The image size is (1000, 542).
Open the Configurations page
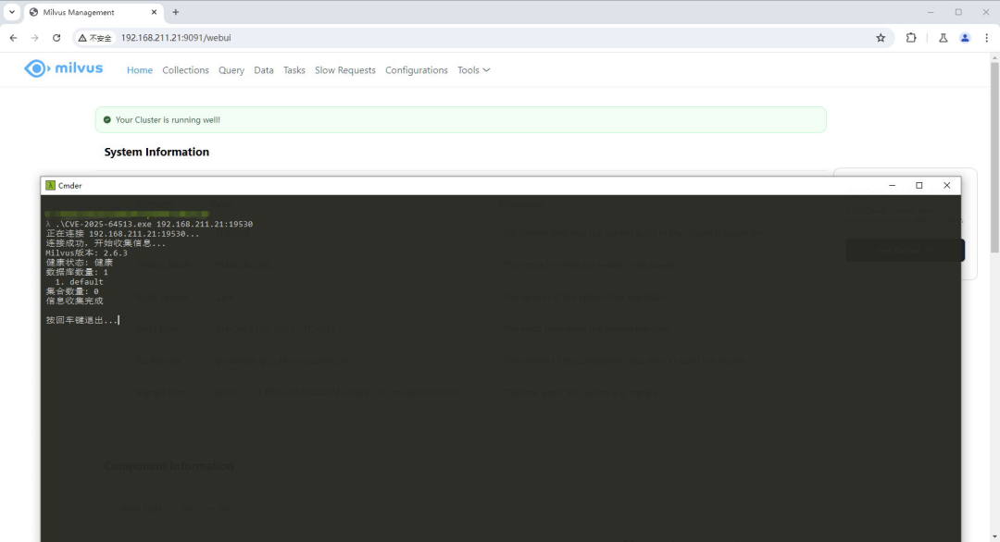pyautogui.click(x=416, y=70)
